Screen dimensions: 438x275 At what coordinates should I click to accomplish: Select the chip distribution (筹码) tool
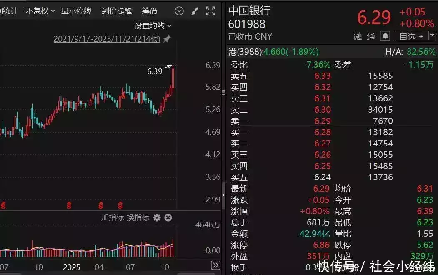[149, 11]
